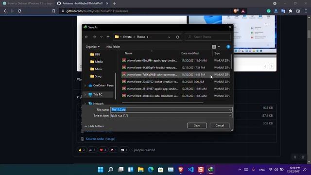Screen dimensions: 311x175
Task: Select themeforest-4XdD9gYh foodka restaurant file
Action: click(175, 68)
